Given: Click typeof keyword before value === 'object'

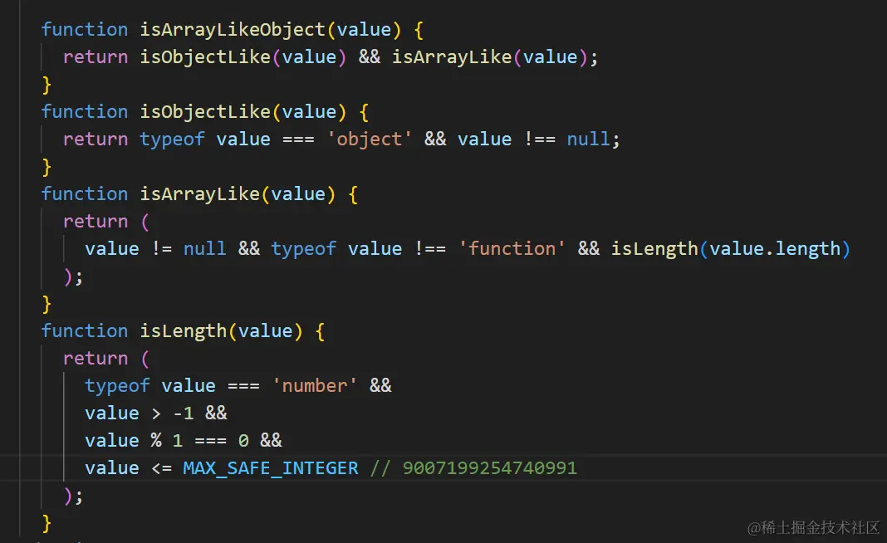Looking at the screenshot, I should click(x=172, y=139).
